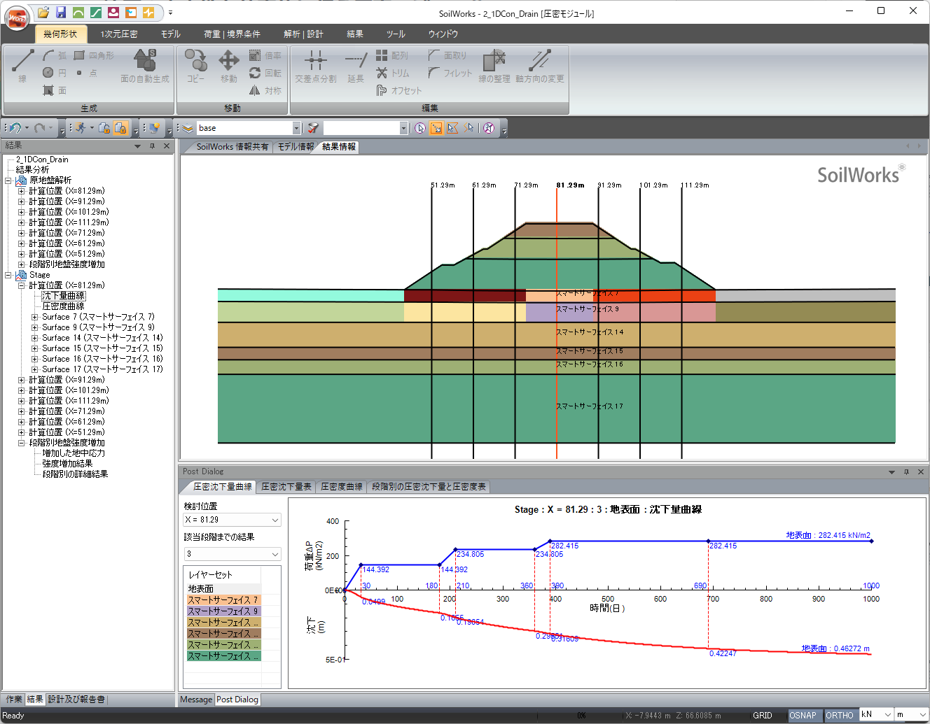Select the Arc (弧) tool

tap(55, 55)
